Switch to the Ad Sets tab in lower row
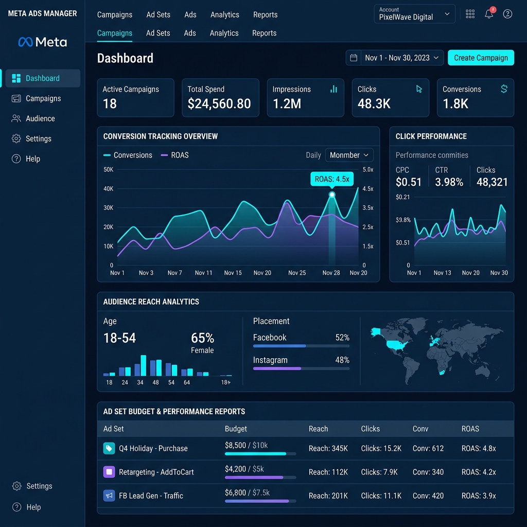Screen dimensions: 527x527 pos(158,33)
